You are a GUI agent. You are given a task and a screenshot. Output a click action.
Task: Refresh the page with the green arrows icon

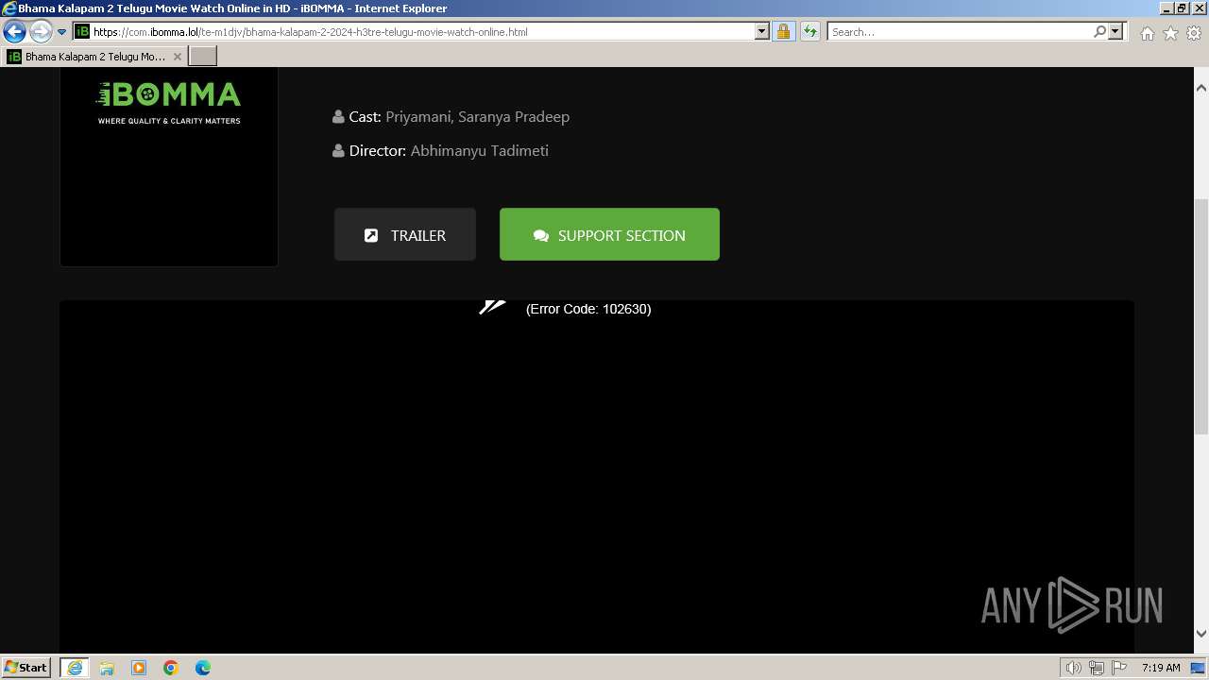pyautogui.click(x=809, y=31)
